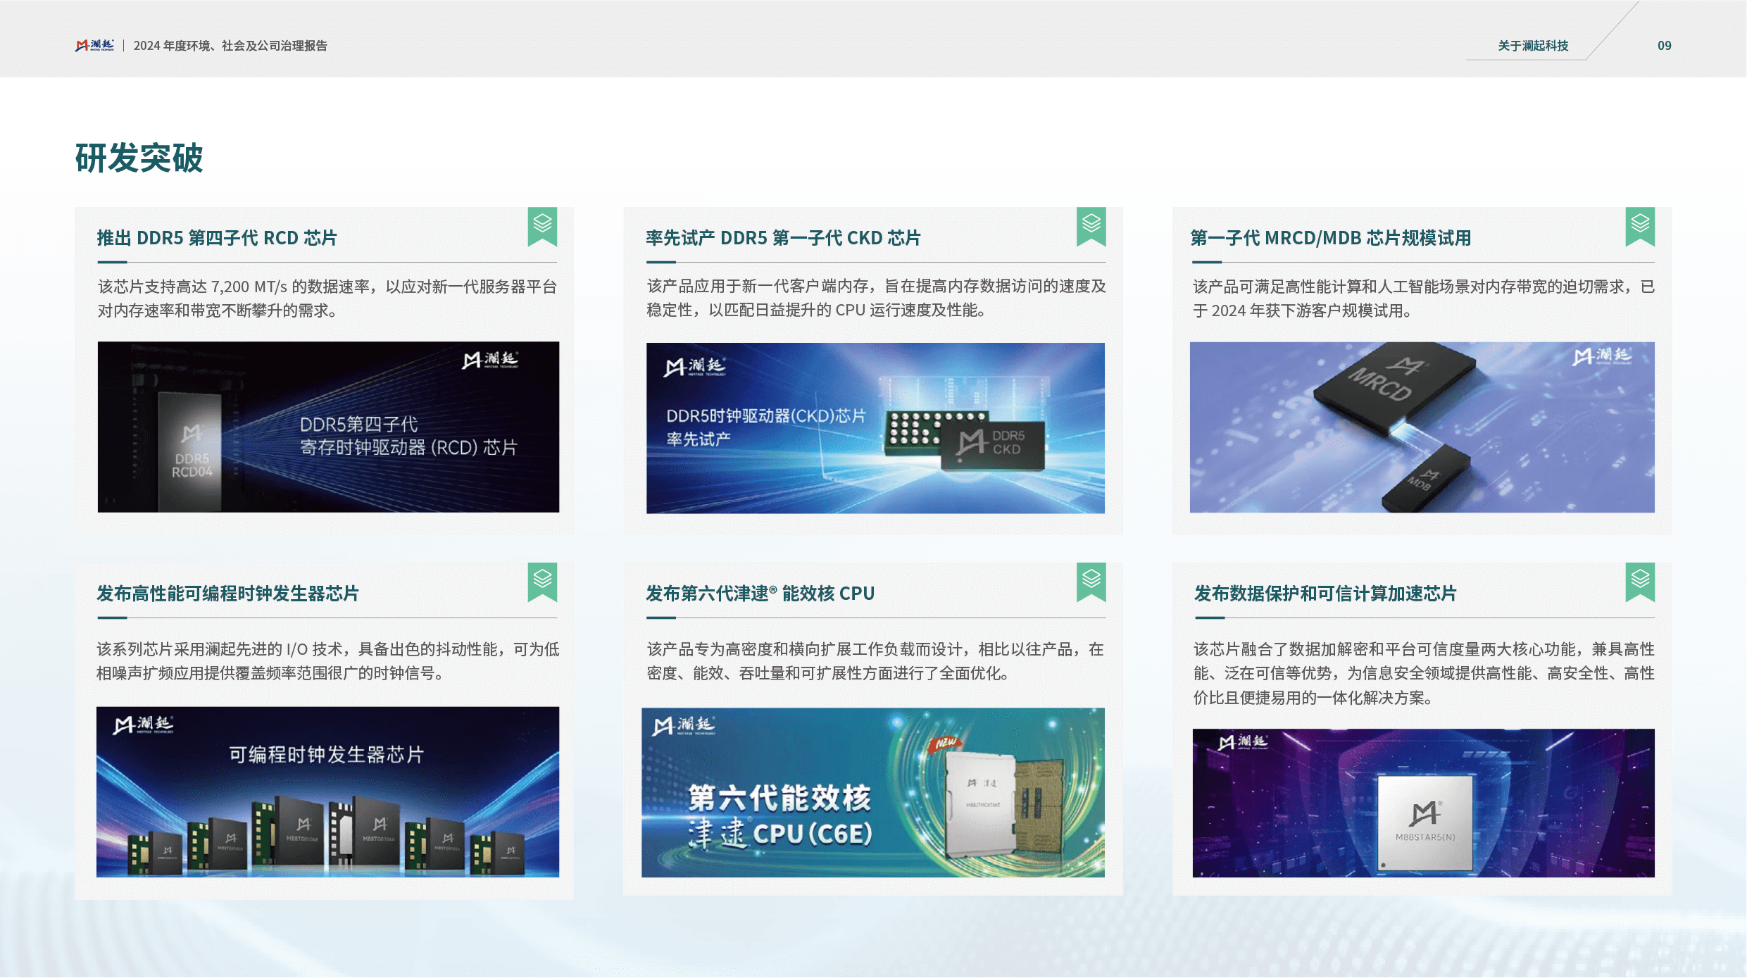Click the Montage logo in page header
Image resolution: width=1747 pixels, height=978 pixels.
pyautogui.click(x=94, y=45)
